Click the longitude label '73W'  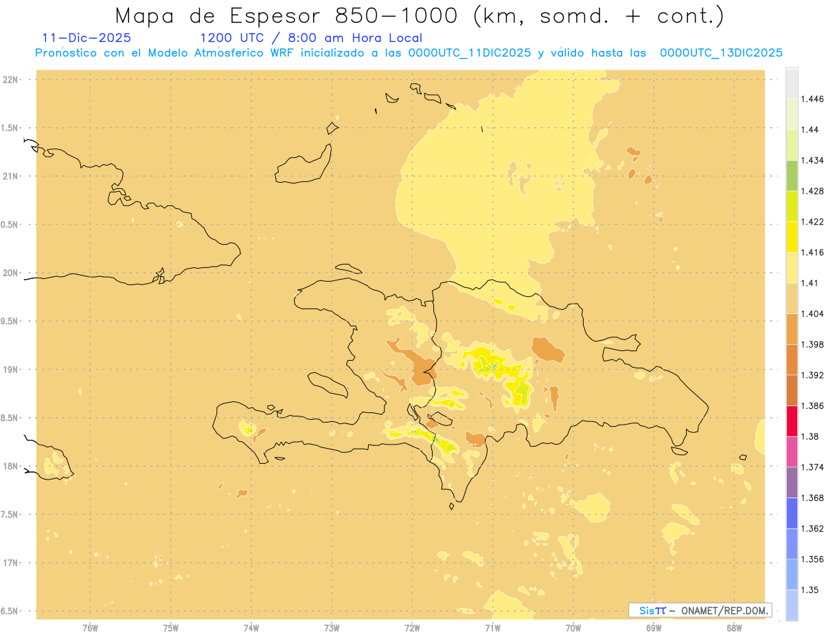click(332, 627)
